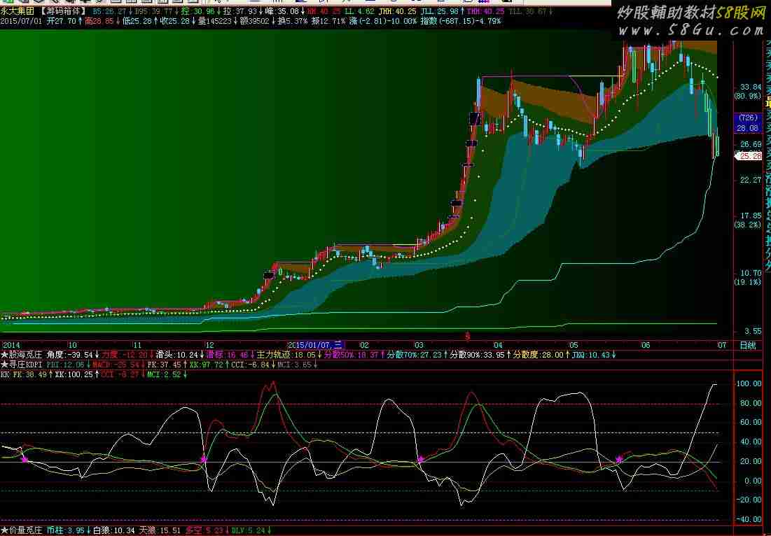Click the 白狼:10.34 value

113,530
